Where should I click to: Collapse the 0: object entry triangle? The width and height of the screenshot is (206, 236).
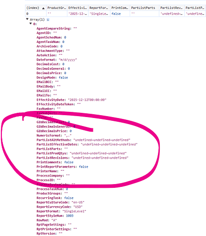[31, 24]
